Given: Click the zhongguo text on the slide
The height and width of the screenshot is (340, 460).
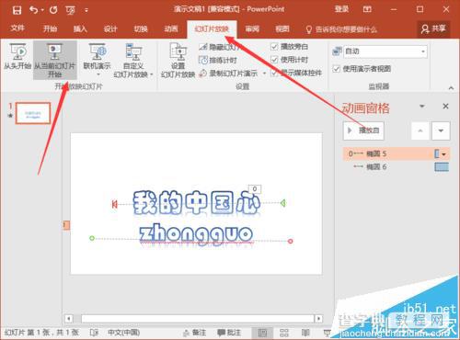Looking at the screenshot, I should point(196,235).
